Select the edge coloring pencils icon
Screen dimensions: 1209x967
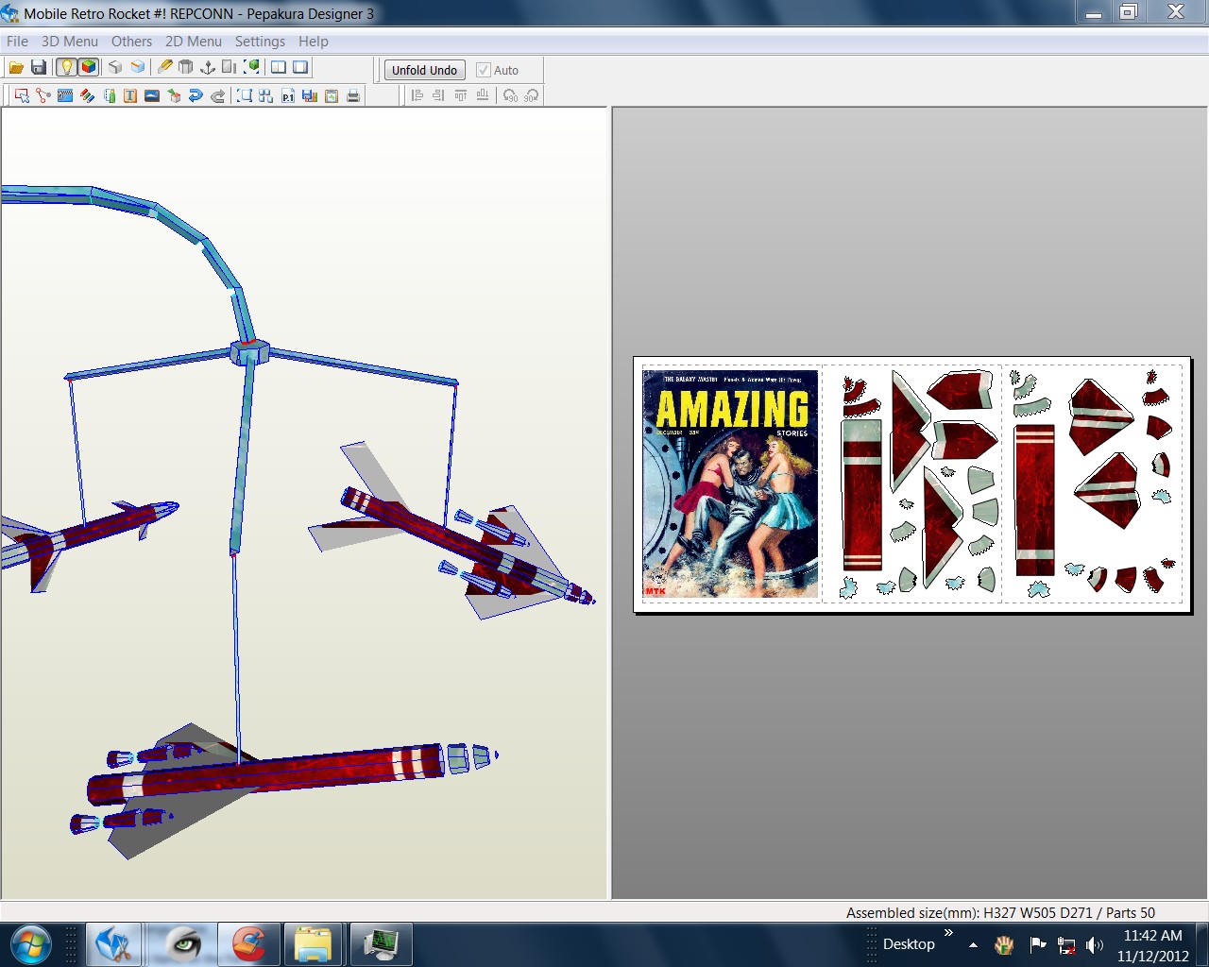[x=87, y=94]
